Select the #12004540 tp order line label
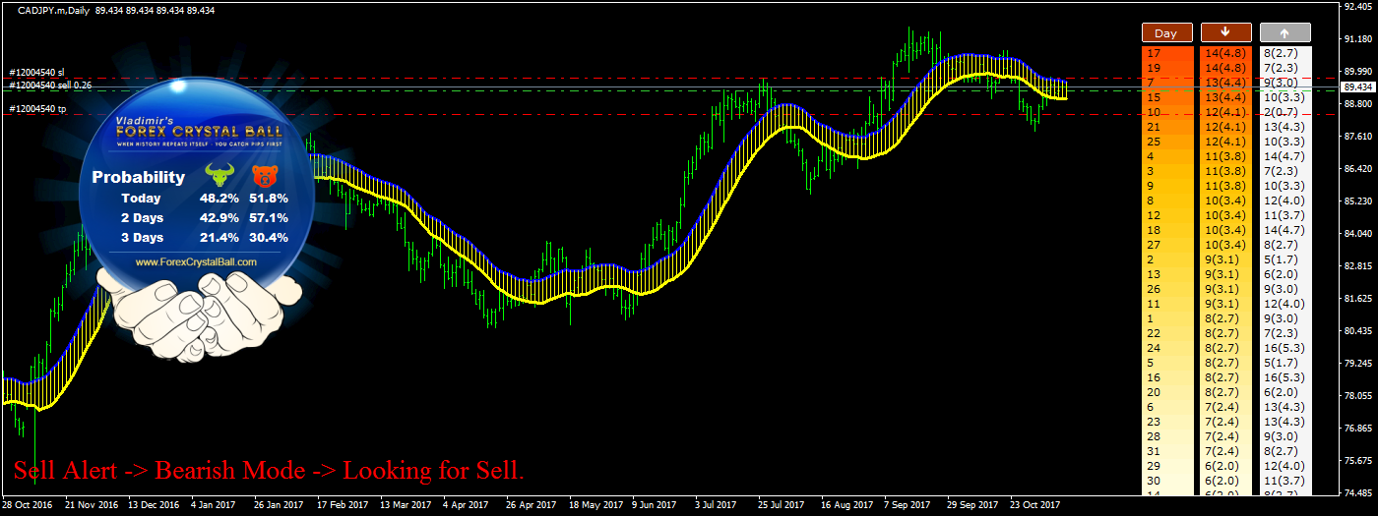Screen dimensions: 1378x516 (36, 108)
